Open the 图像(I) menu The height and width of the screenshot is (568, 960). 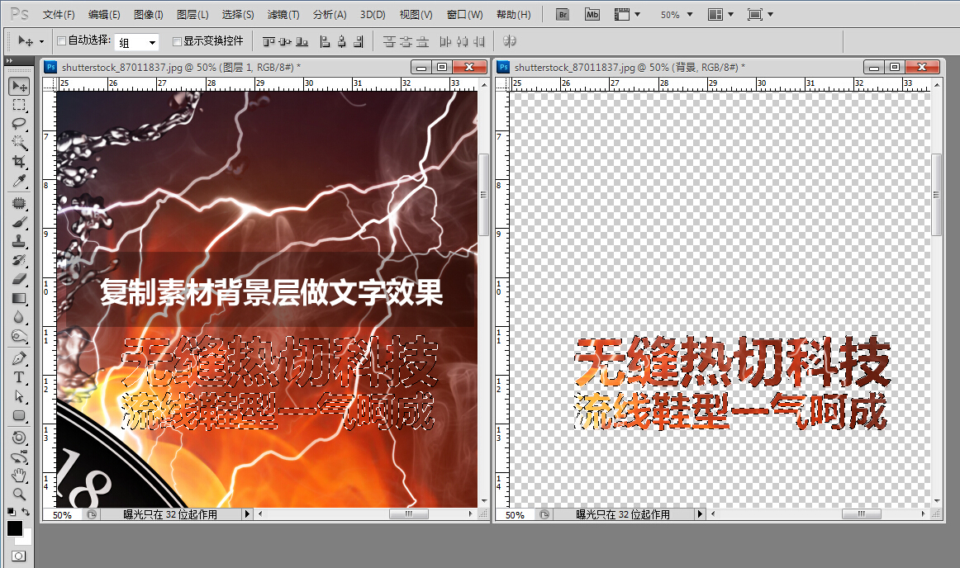[x=148, y=15]
